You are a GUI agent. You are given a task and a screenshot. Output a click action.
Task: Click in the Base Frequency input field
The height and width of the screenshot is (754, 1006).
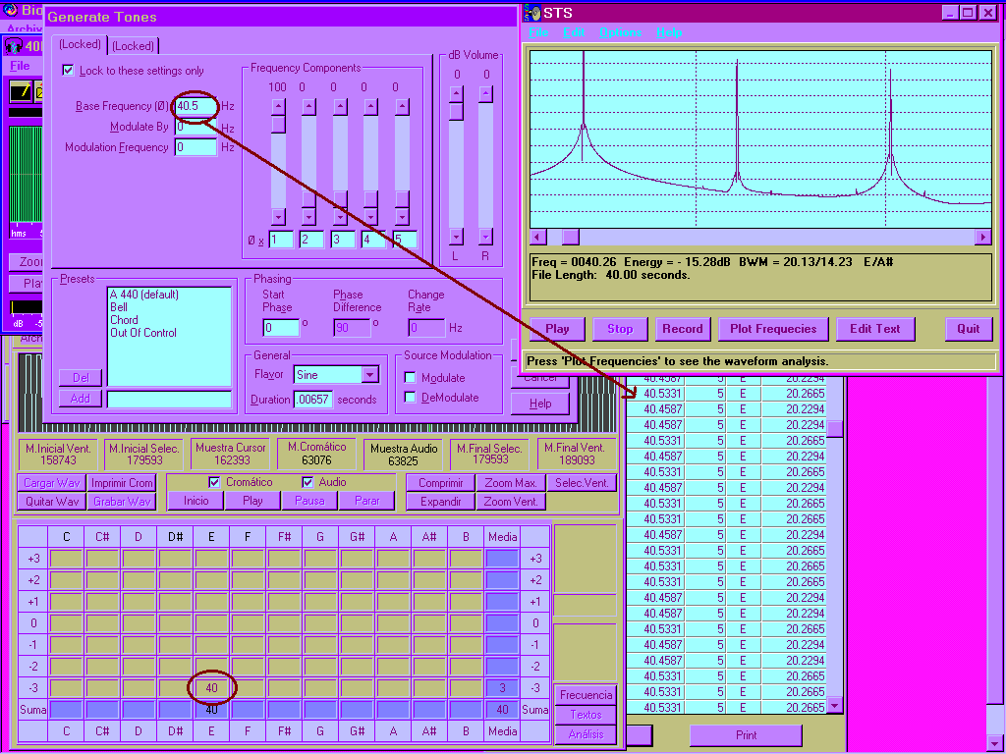click(196, 105)
